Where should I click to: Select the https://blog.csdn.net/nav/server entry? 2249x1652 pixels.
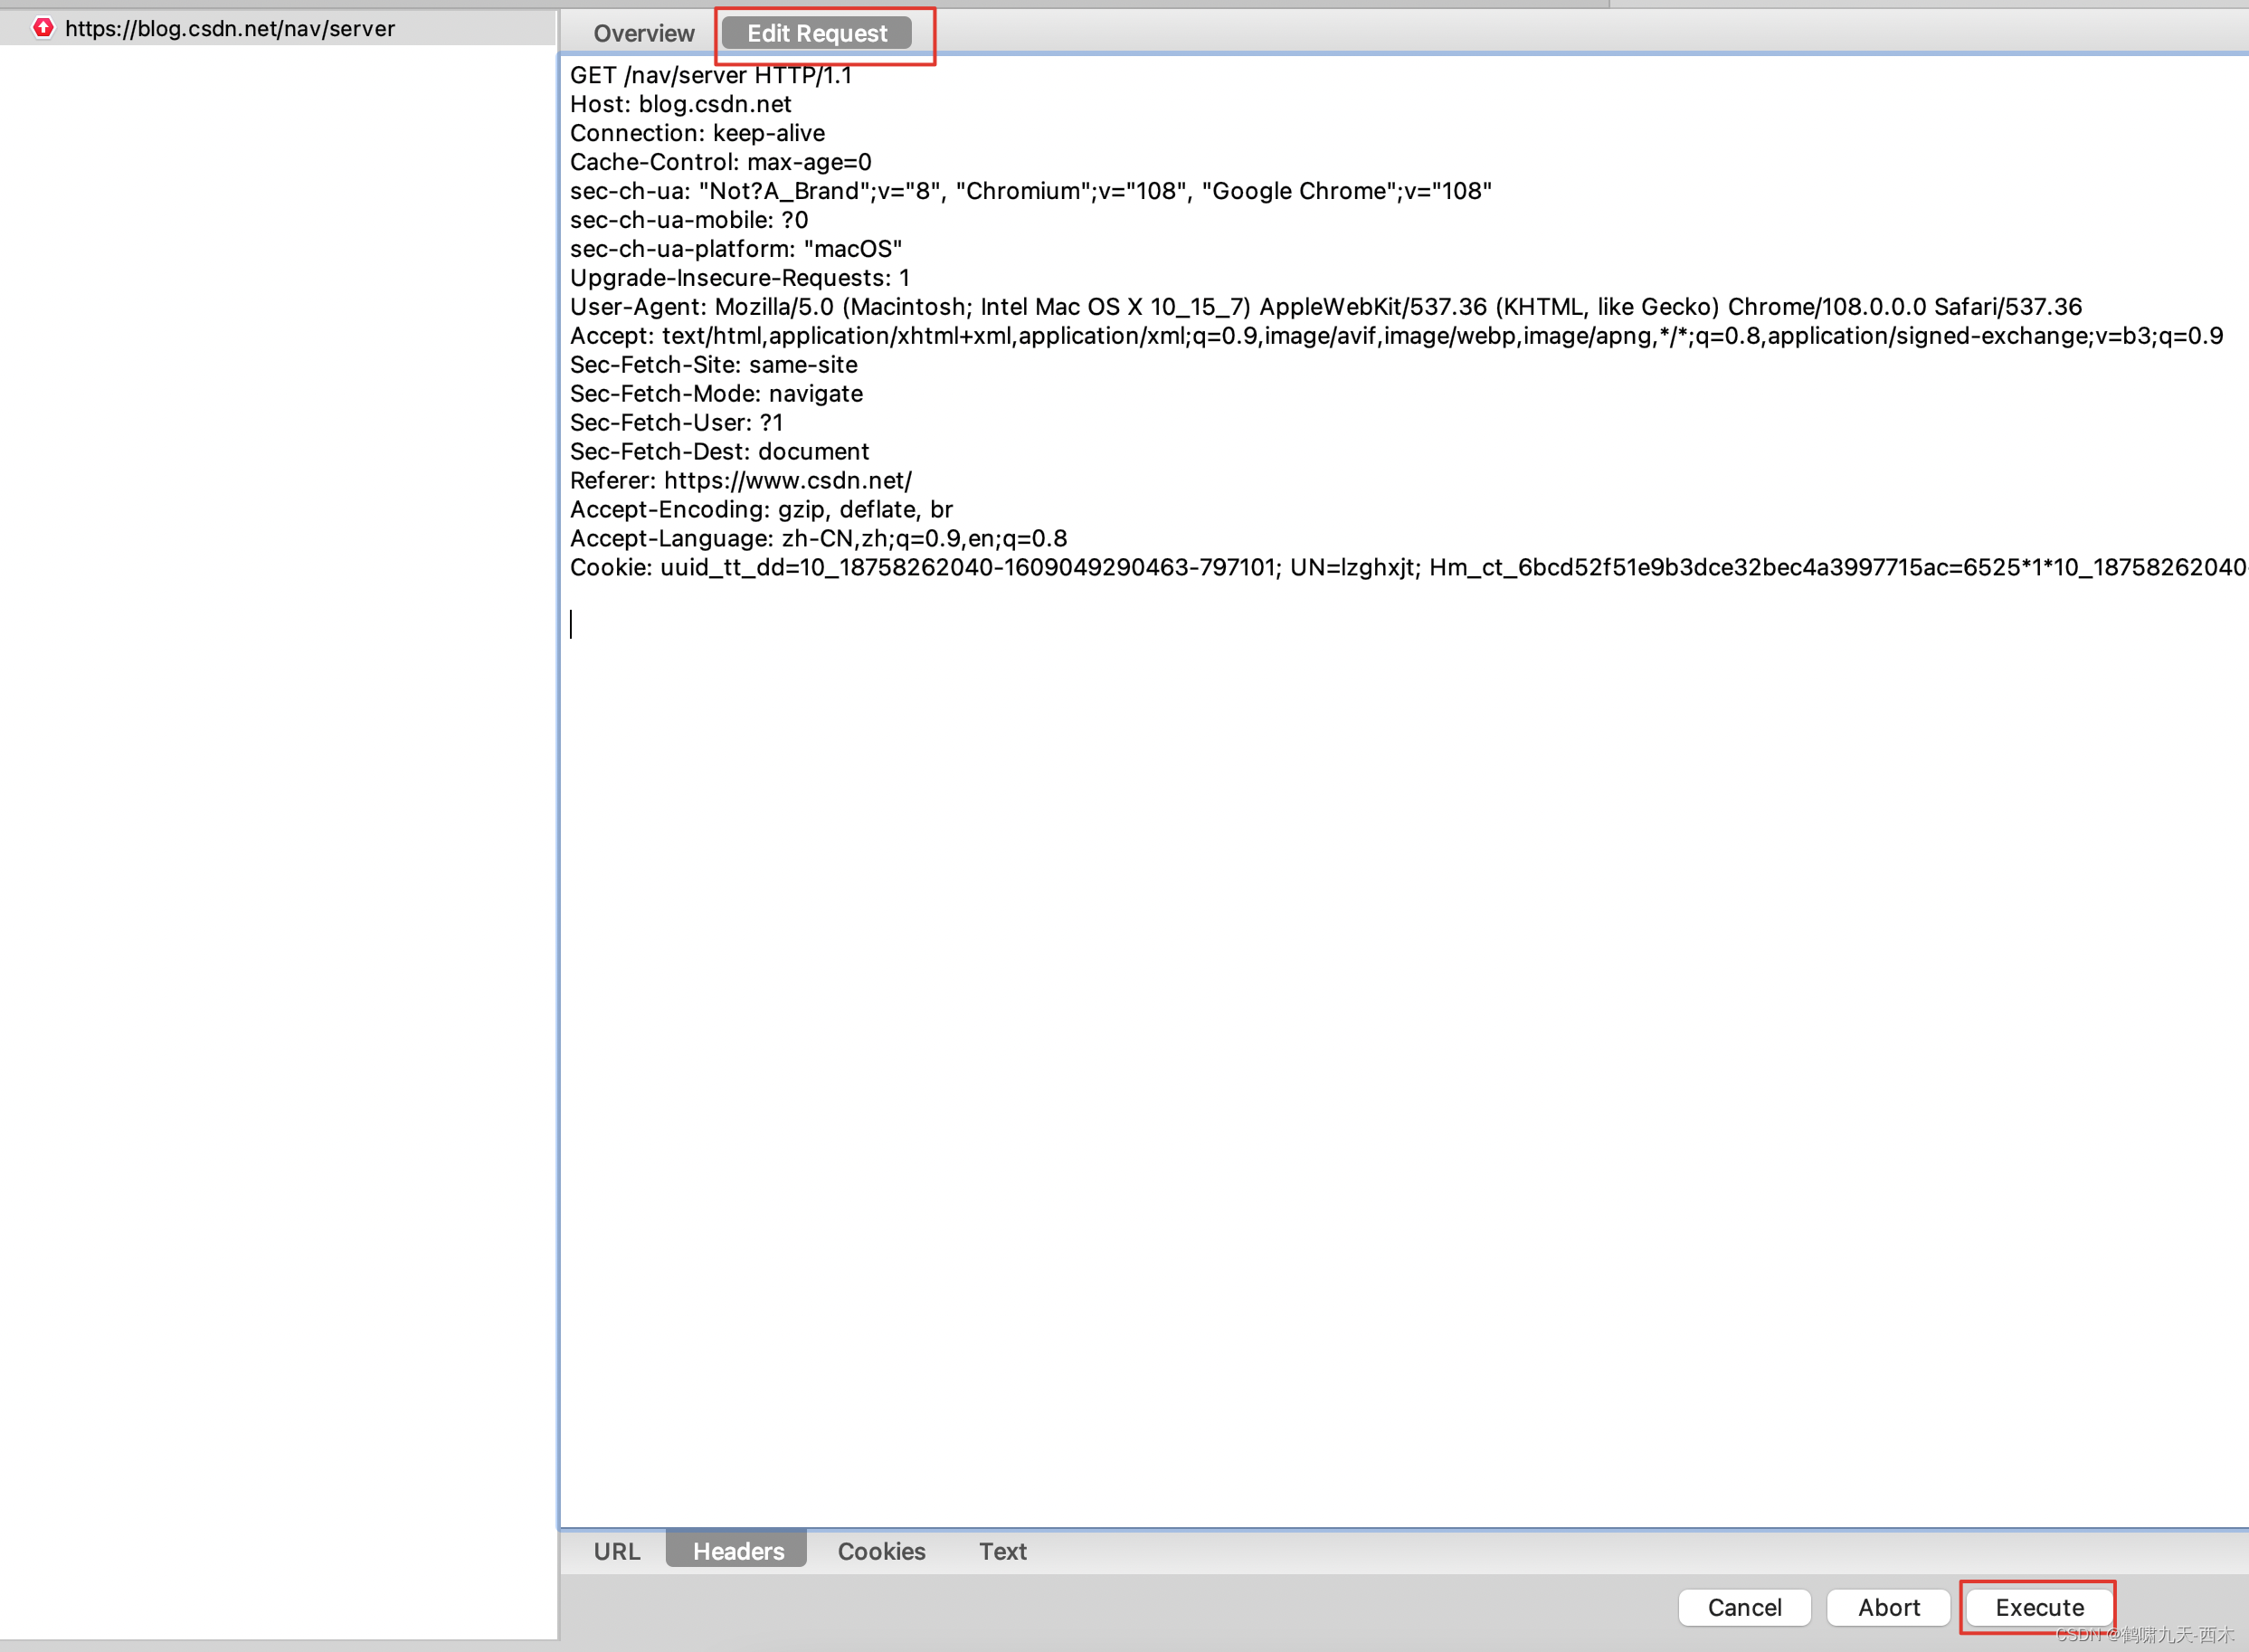[278, 28]
